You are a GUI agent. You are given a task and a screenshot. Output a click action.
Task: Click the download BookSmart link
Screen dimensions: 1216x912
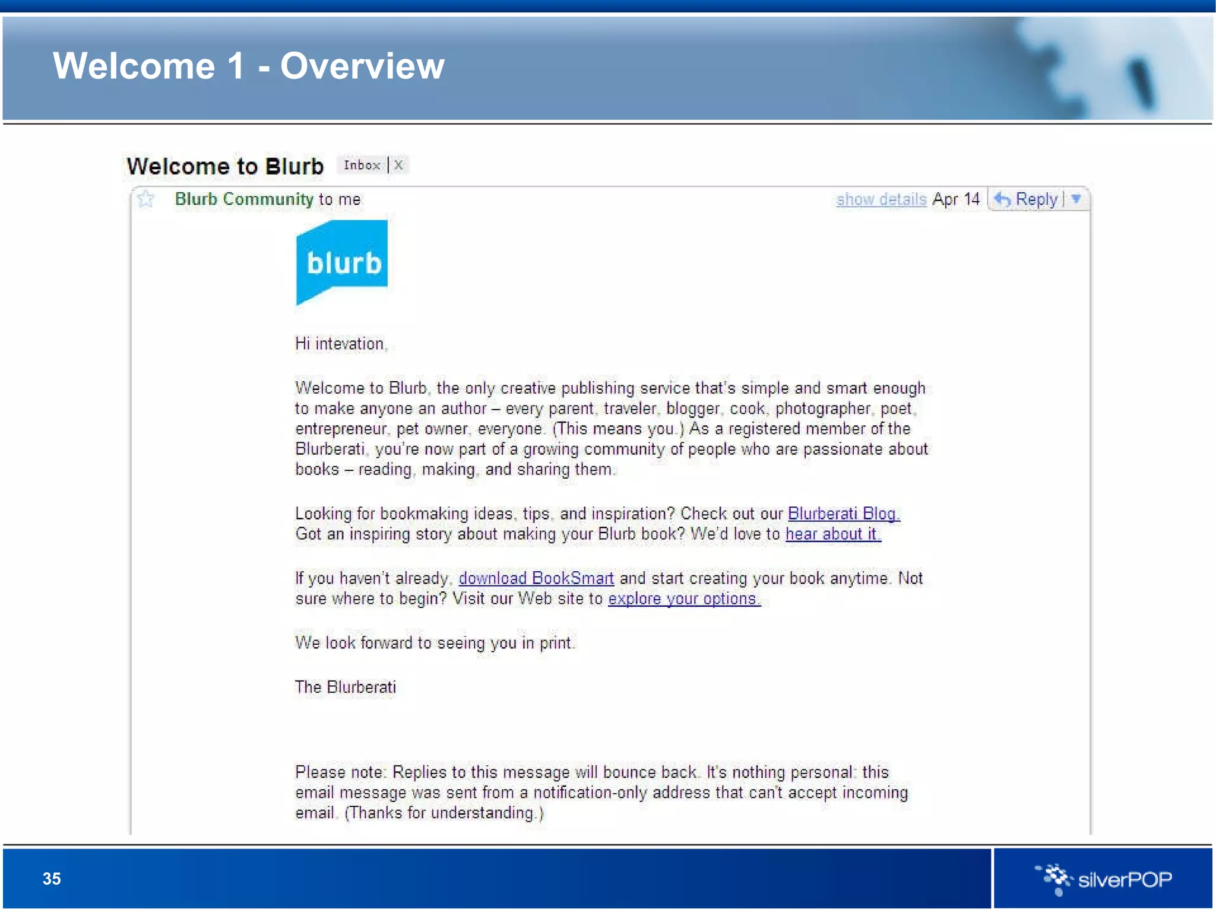coord(536,578)
